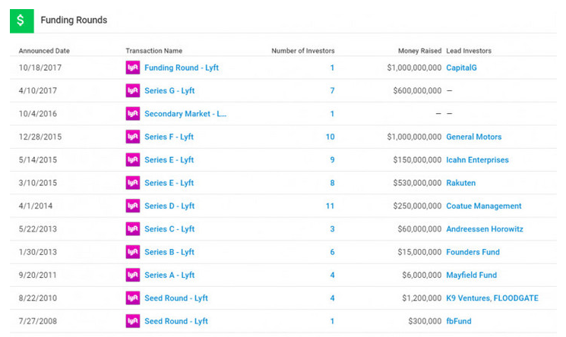Visit the K9 Ventures, FLOODGATE investor link
The height and width of the screenshot is (337, 566).
(492, 298)
